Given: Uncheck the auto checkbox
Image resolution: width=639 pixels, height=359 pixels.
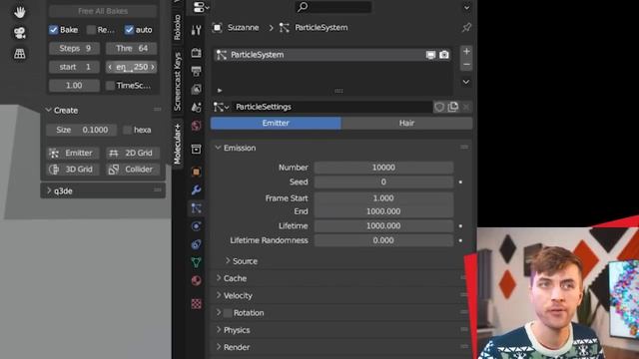Looking at the screenshot, I should [x=129, y=30].
